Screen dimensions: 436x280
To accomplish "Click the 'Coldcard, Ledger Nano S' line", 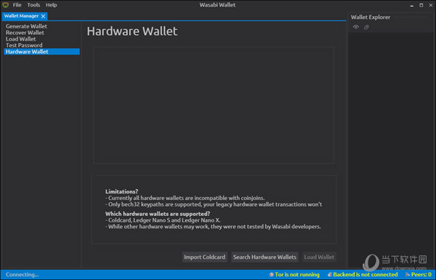I will (163, 220).
